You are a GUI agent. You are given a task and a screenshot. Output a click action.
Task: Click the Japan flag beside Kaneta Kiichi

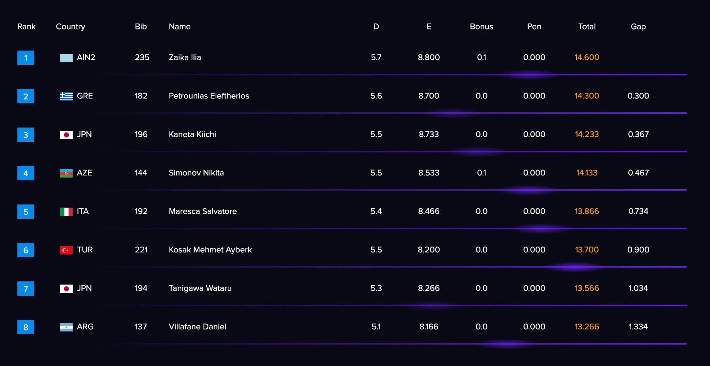click(x=66, y=135)
